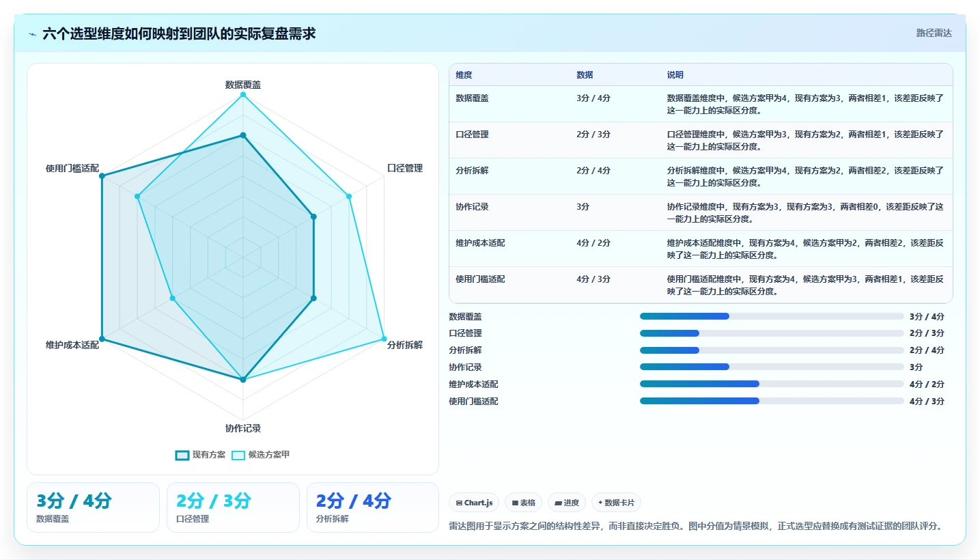
Task: Click the table description starting 分析拆解维度中
Action: point(805,176)
